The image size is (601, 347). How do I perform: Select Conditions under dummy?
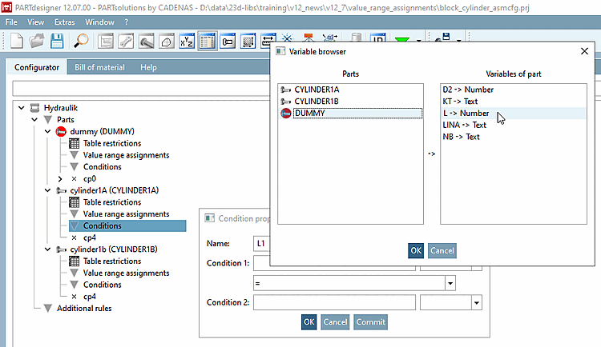click(x=102, y=167)
